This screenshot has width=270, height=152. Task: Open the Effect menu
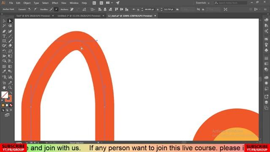coord(55,3)
